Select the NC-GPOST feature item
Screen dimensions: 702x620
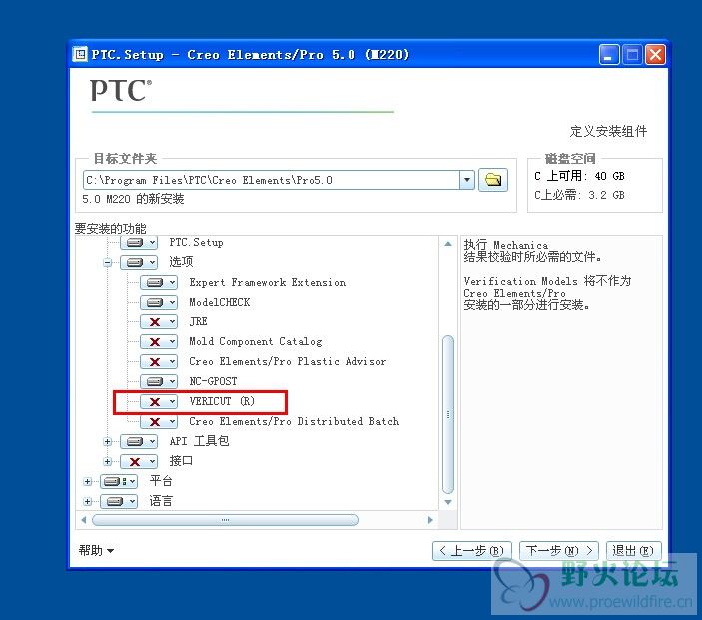(213, 381)
